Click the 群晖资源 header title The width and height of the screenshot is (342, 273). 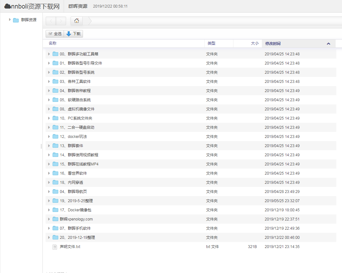point(78,6)
